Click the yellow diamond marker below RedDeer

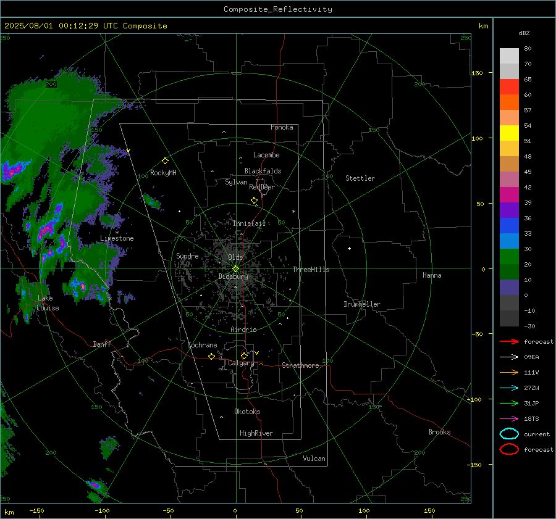click(255, 201)
